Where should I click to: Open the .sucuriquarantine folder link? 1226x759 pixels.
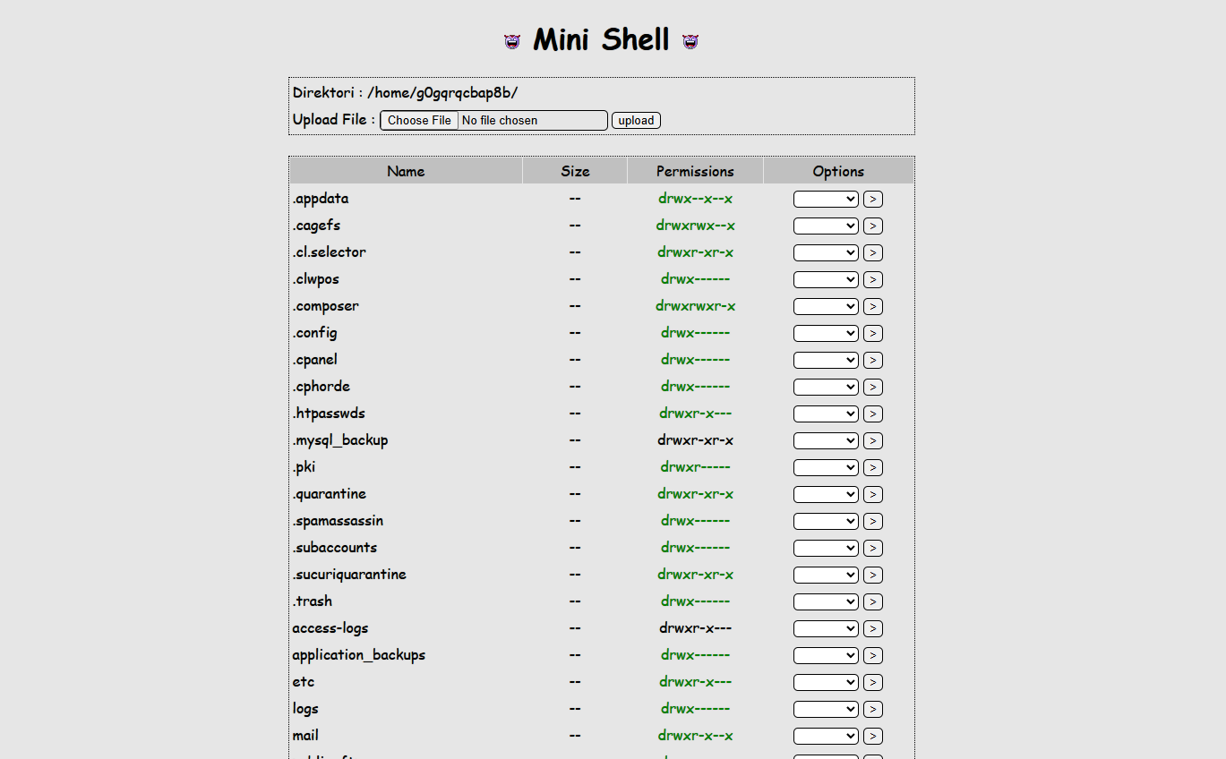[349, 575]
